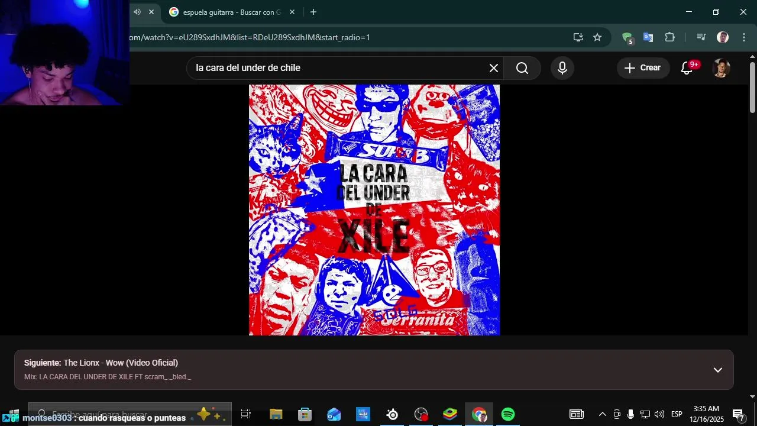Open Spotify from taskbar
Screen dimensions: 757x426
[x=508, y=414]
